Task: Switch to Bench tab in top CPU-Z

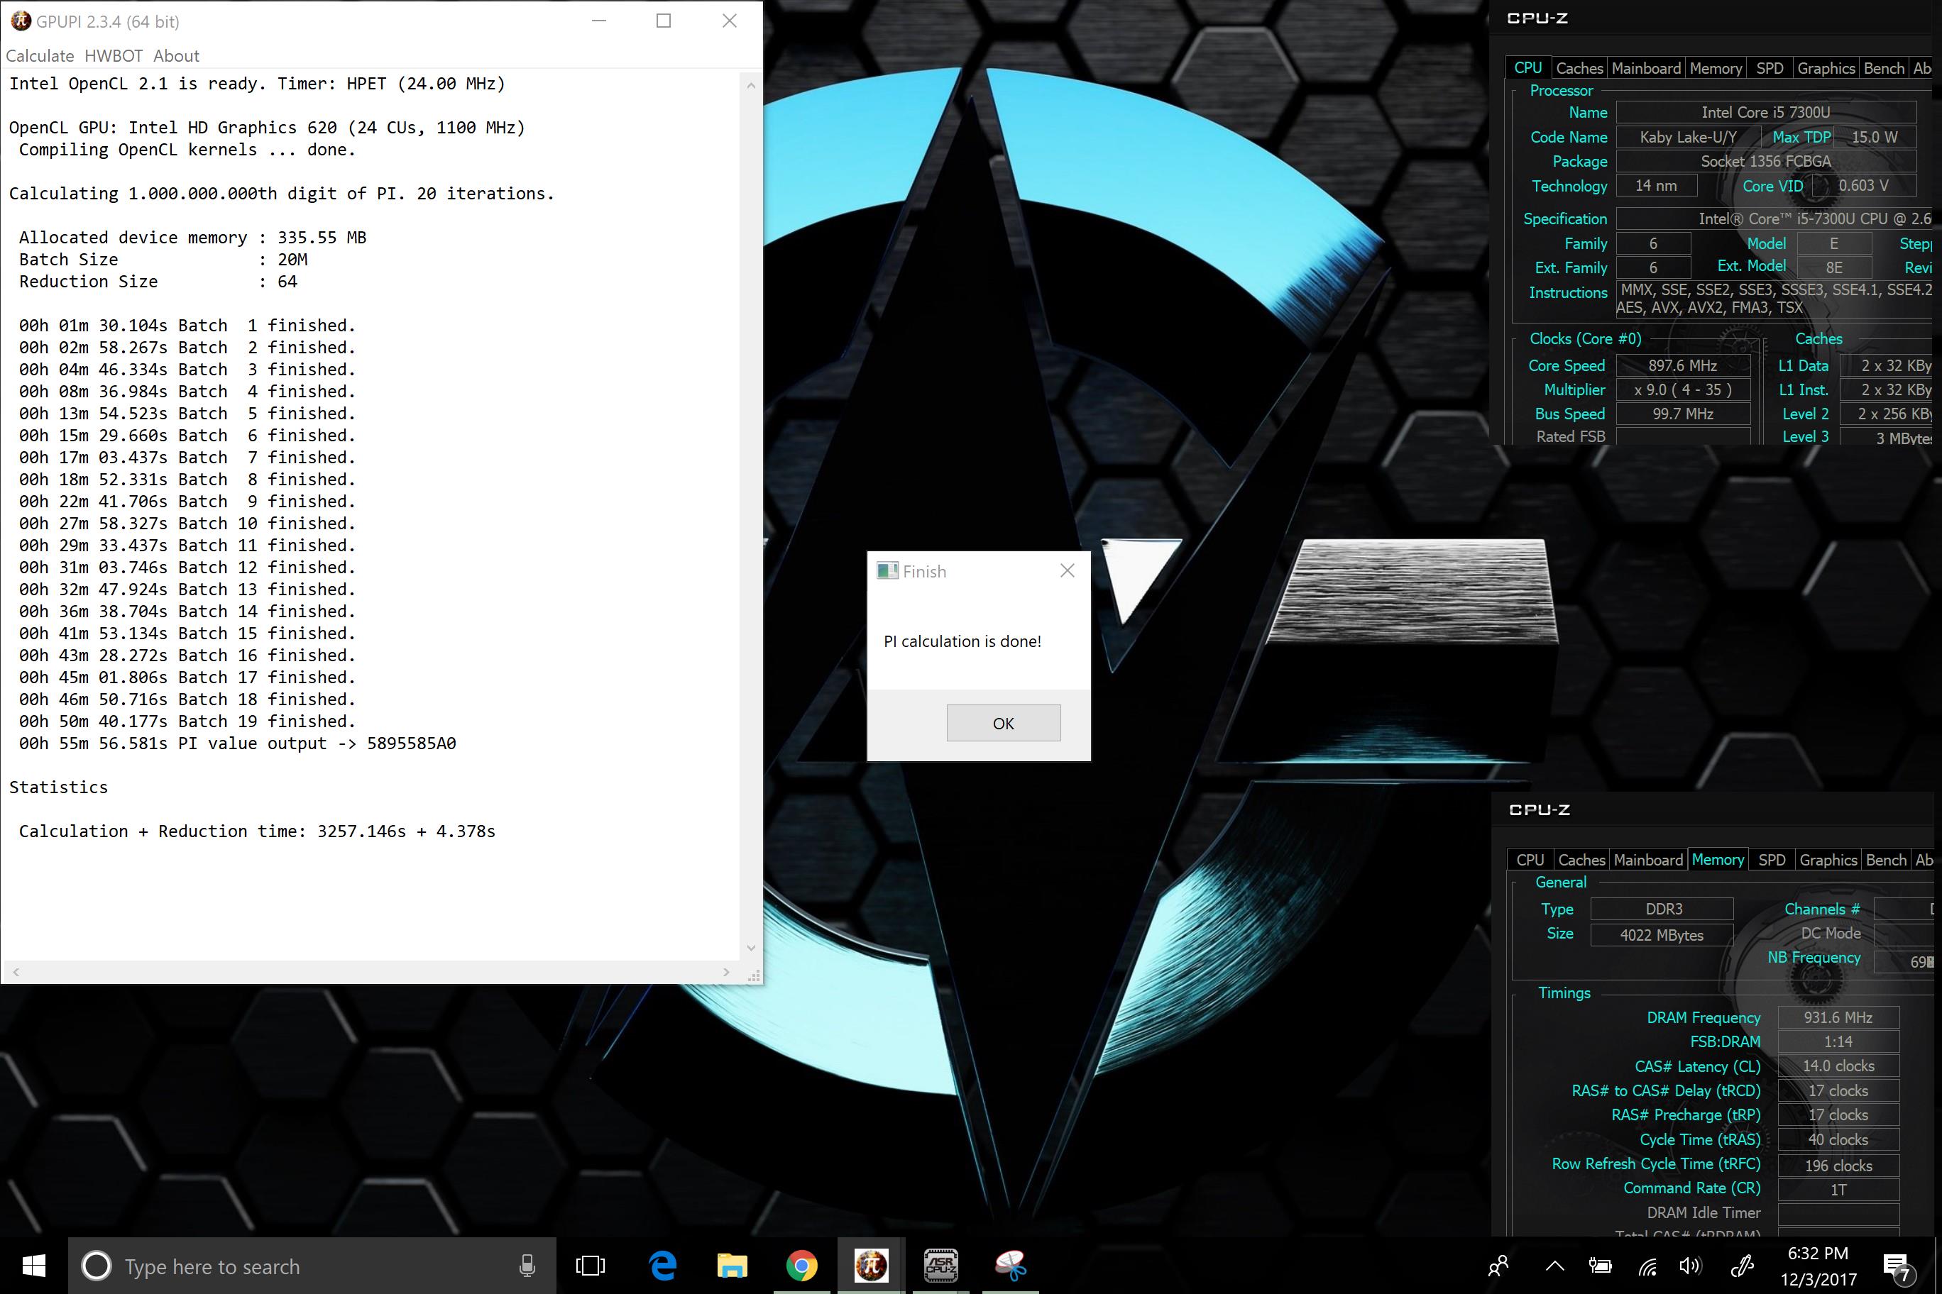Action: pyautogui.click(x=1883, y=69)
